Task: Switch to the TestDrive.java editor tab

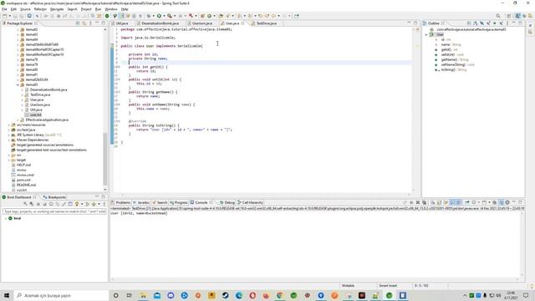Action: coord(266,23)
